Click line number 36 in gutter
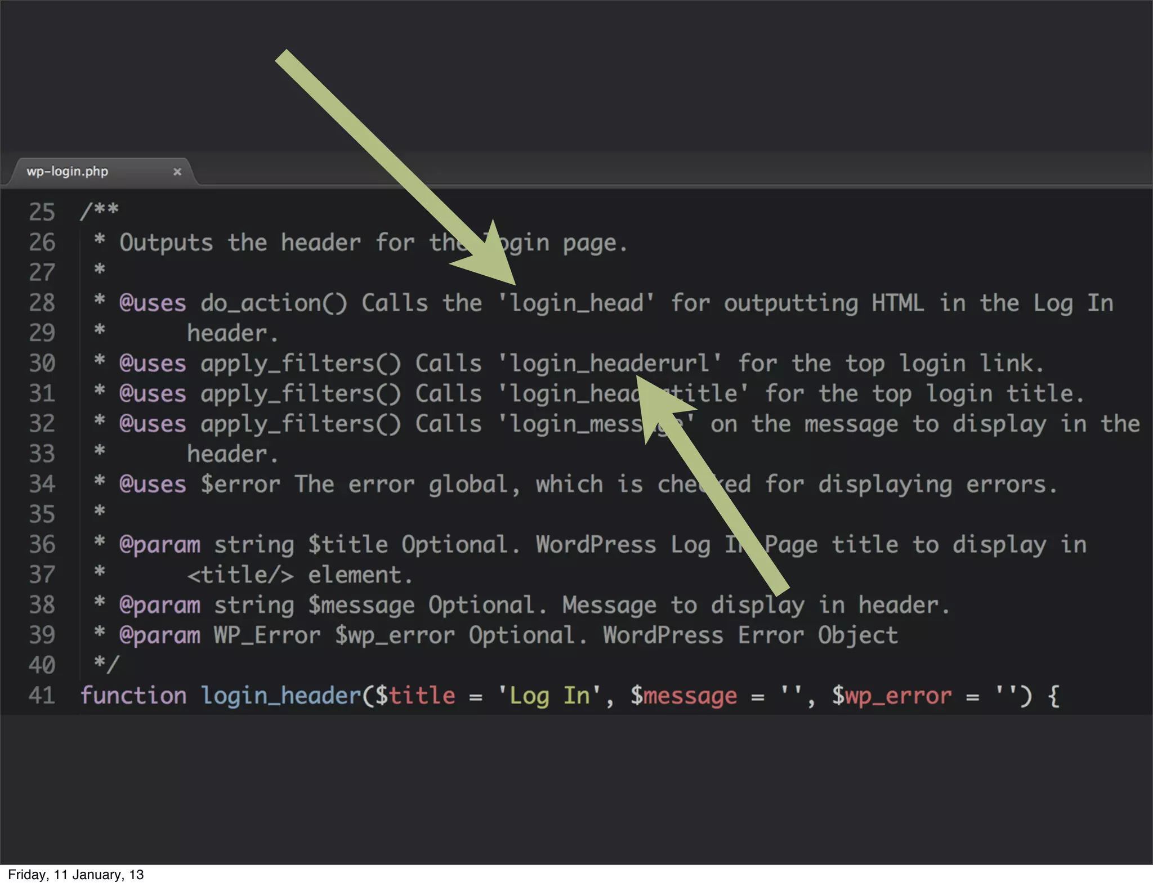This screenshot has width=1153, height=887. [42, 544]
